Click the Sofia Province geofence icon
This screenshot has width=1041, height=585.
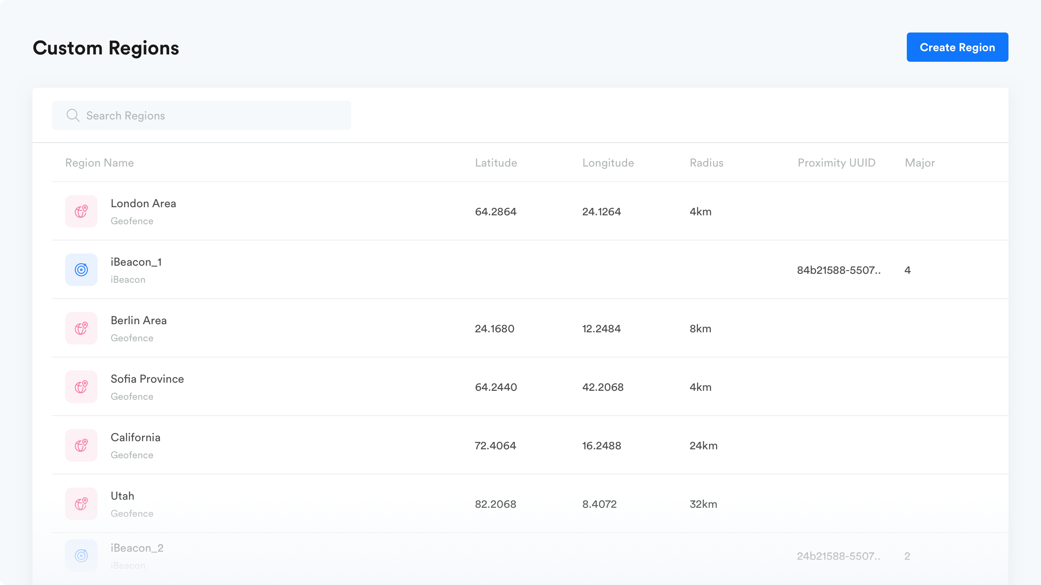[x=81, y=387]
